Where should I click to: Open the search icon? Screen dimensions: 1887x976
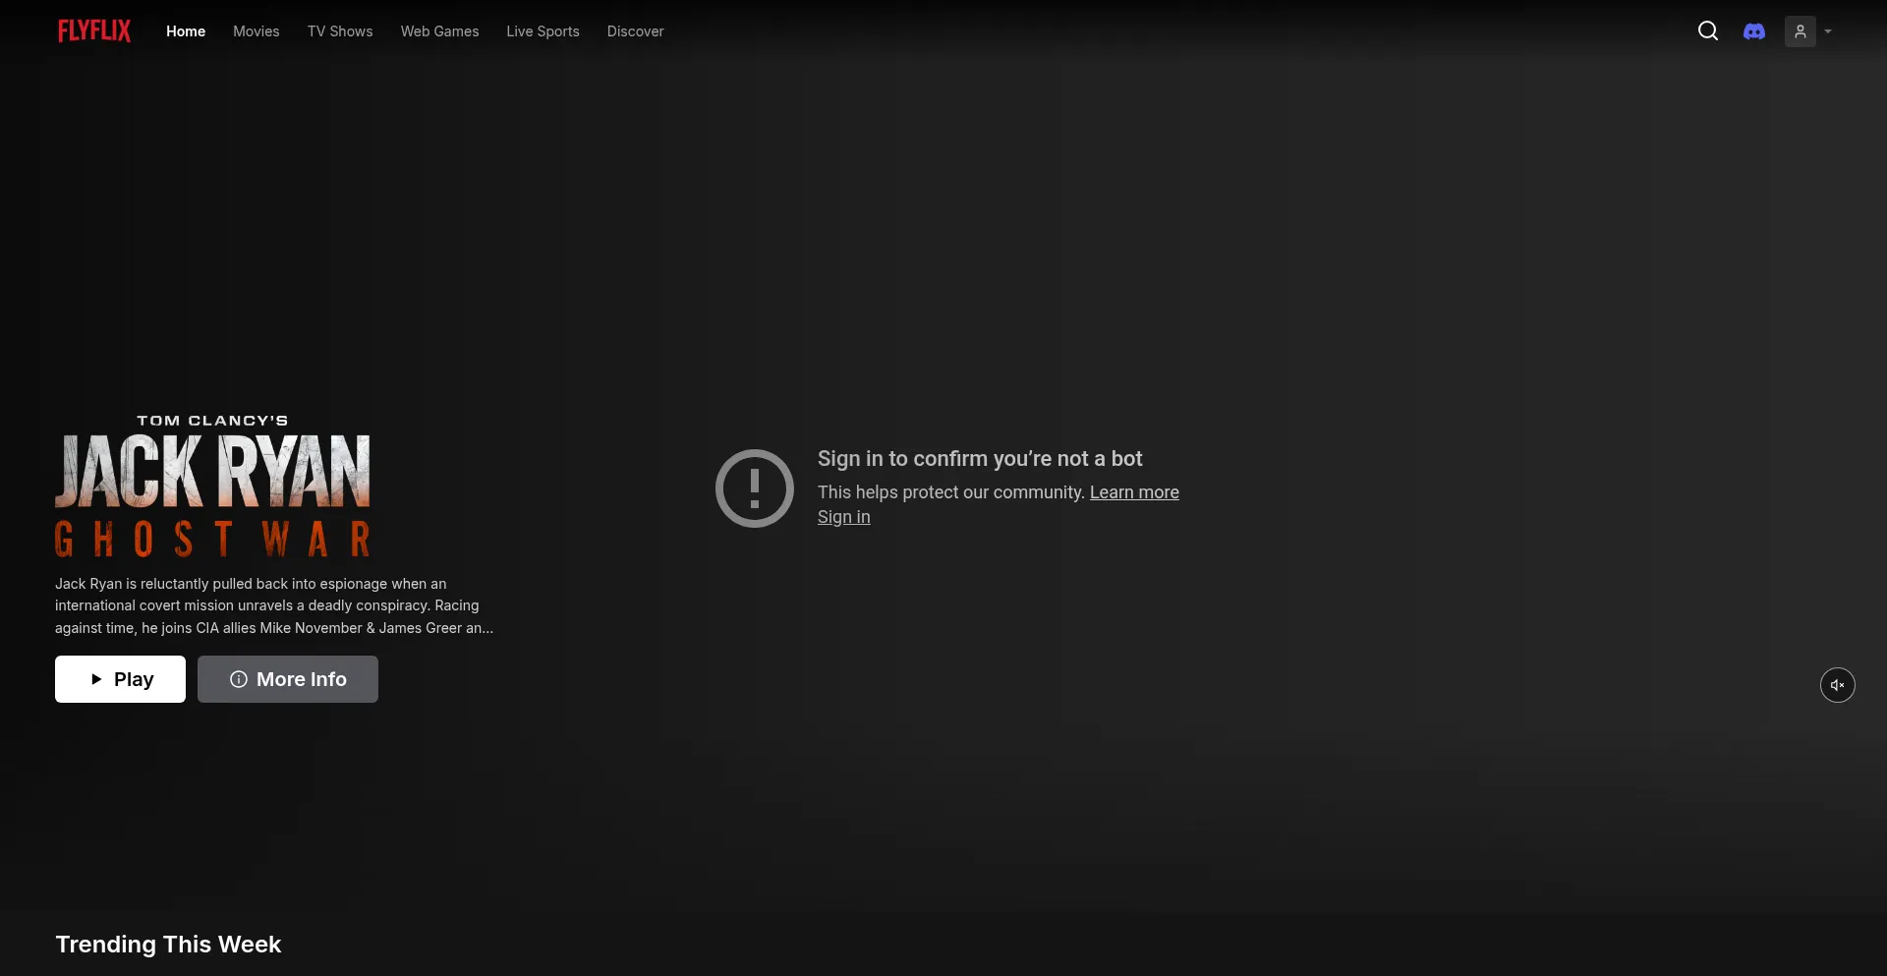pyautogui.click(x=1708, y=31)
